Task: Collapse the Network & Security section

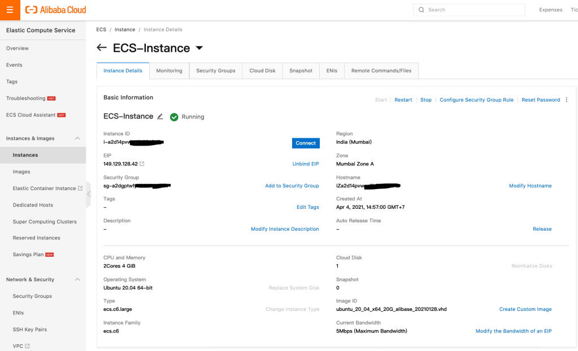Action: pyautogui.click(x=77, y=279)
